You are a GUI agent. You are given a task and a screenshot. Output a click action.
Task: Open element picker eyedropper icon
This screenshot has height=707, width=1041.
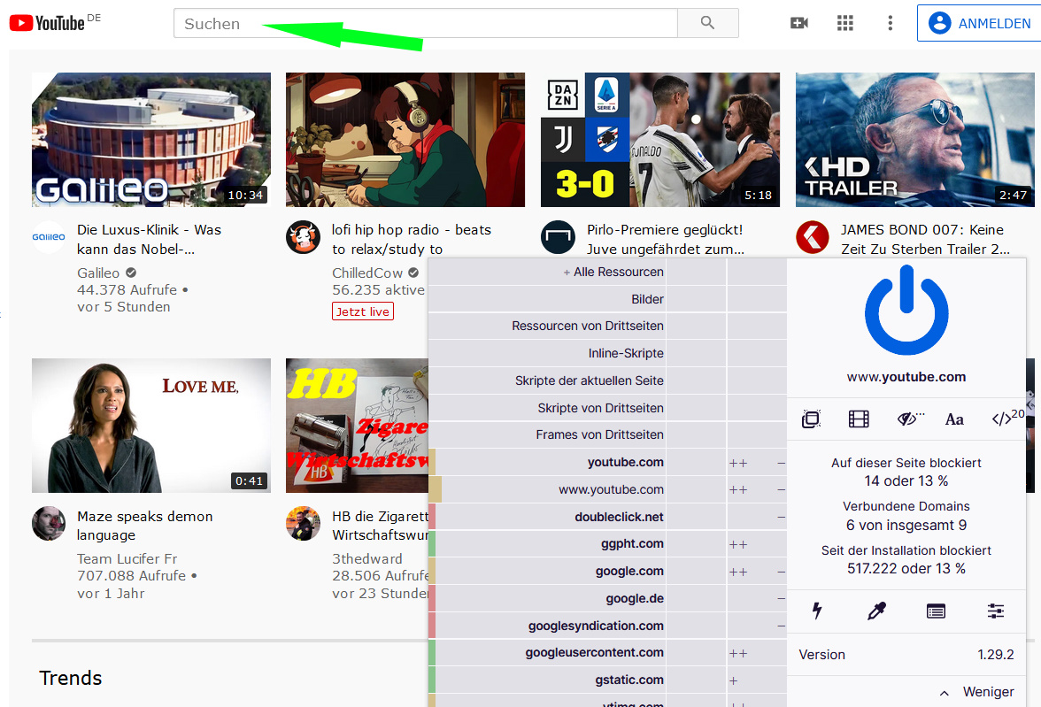[876, 611]
